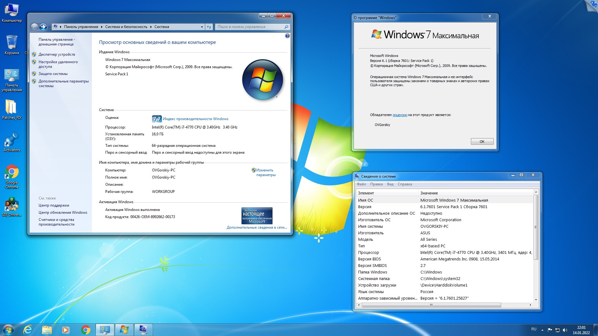Open the Правка menu
The height and width of the screenshot is (336, 598).
[x=376, y=184]
